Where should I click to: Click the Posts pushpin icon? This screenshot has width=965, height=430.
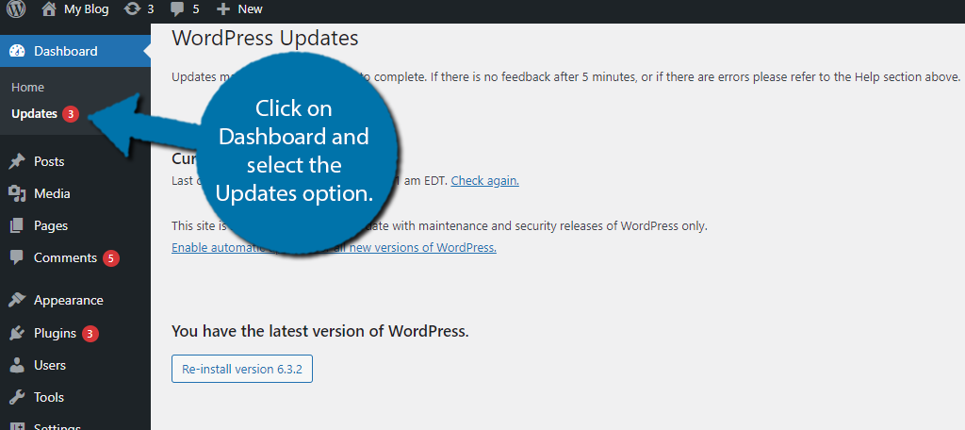click(17, 162)
